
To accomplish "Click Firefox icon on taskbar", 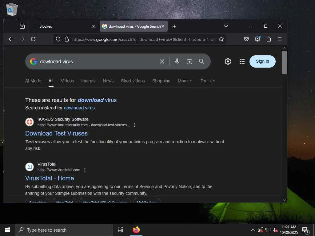I will tap(136, 230).
